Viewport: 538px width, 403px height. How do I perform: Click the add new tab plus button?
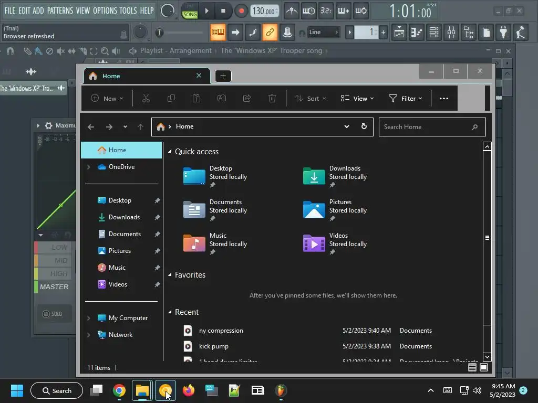[x=223, y=76]
